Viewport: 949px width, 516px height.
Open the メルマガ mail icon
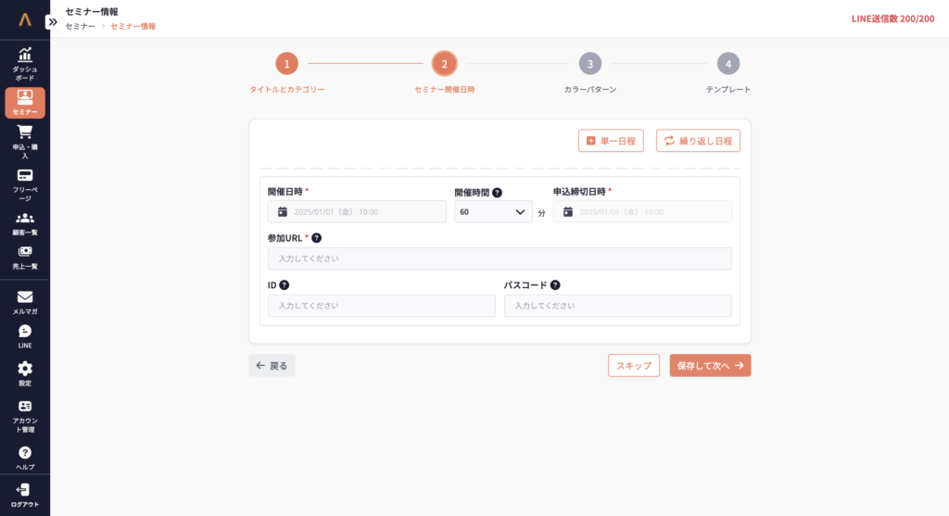coord(25,297)
